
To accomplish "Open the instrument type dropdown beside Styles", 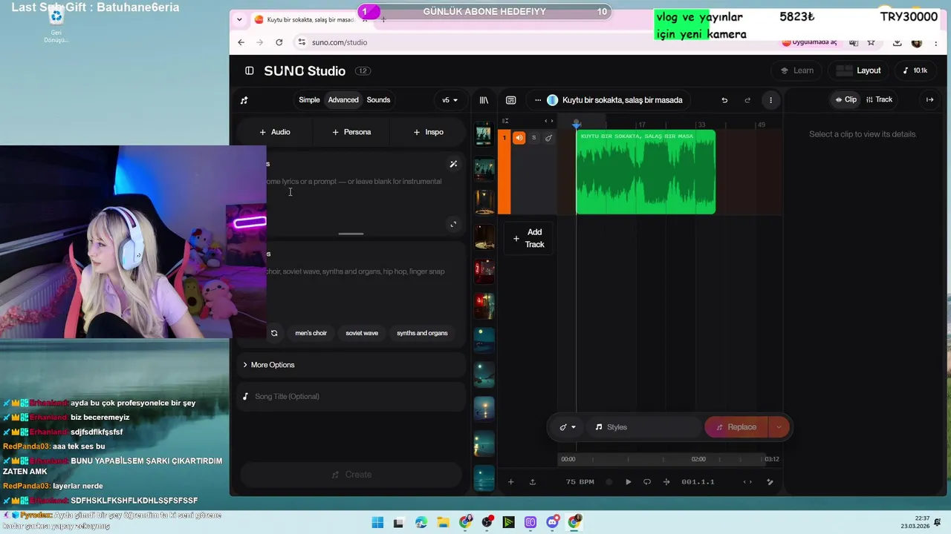I will click(568, 427).
